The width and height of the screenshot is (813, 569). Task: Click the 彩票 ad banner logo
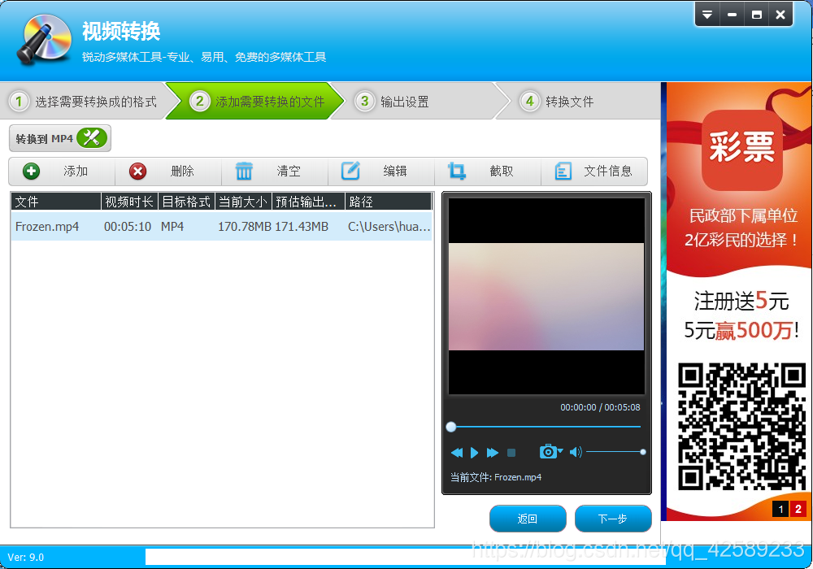pyautogui.click(x=742, y=150)
